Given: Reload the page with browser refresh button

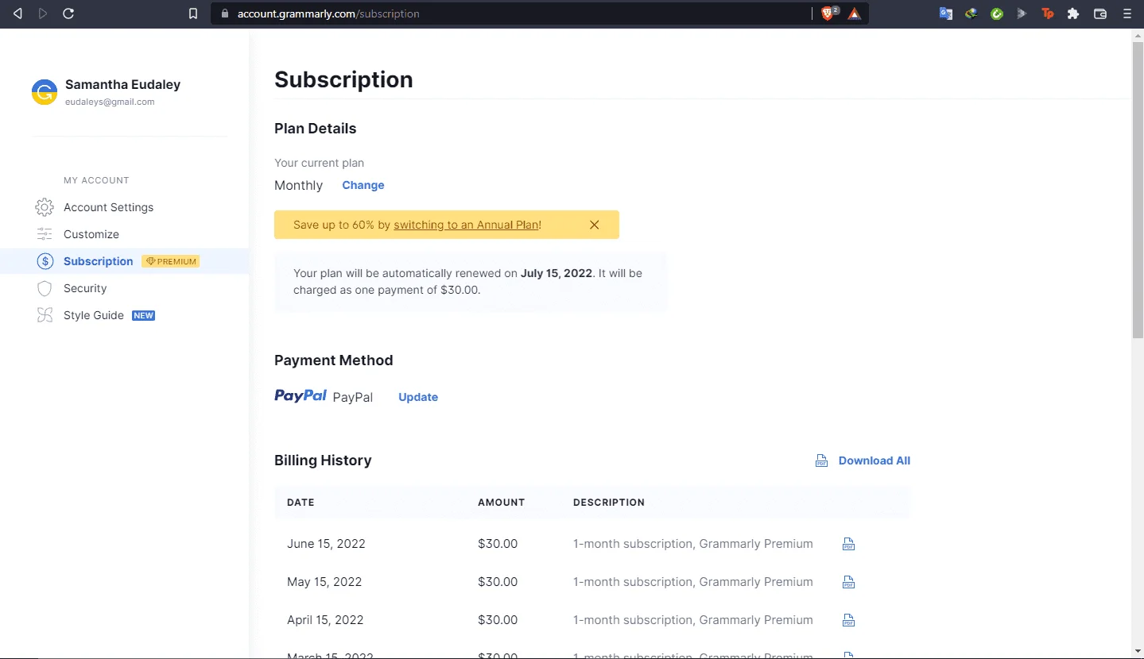Looking at the screenshot, I should point(68,13).
